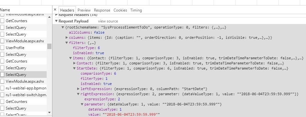The image size is (306, 117).
Task: Check the box for ru1-webitel-app.bpmon request
Action: click(2, 88)
